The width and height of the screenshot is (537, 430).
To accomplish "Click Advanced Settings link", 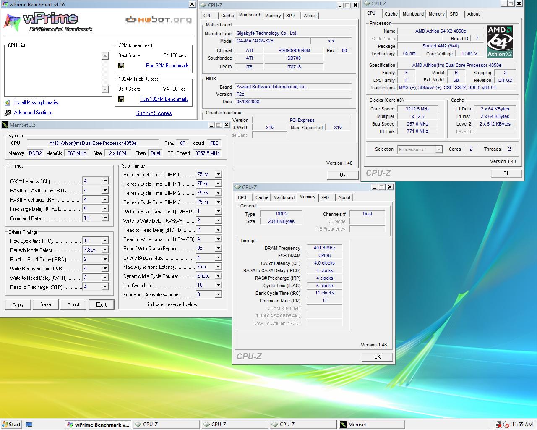I will [33, 113].
